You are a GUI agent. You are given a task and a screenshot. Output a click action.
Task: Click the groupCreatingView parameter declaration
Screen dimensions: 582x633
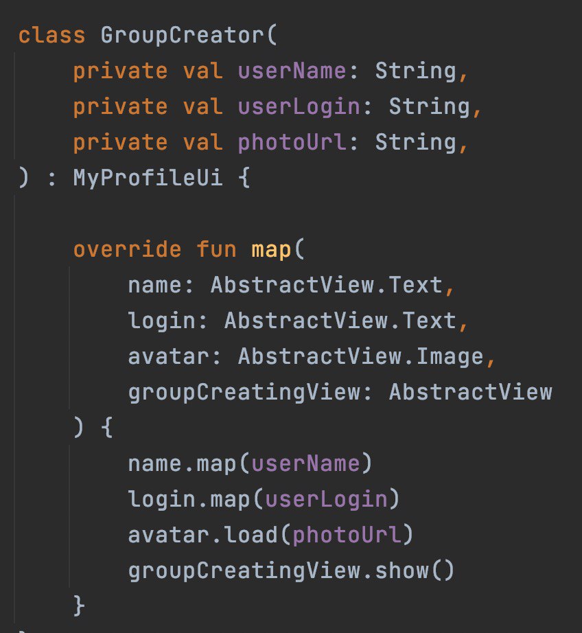pyautogui.click(x=244, y=393)
